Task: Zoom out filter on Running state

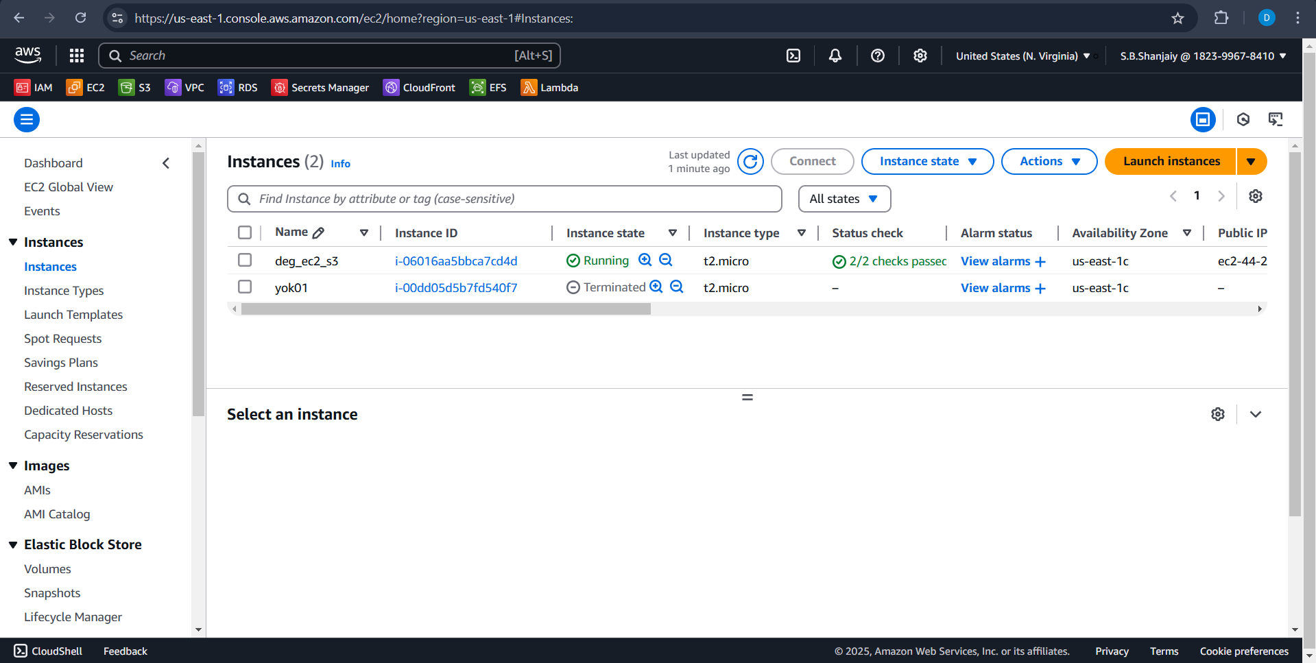Action: pos(666,260)
